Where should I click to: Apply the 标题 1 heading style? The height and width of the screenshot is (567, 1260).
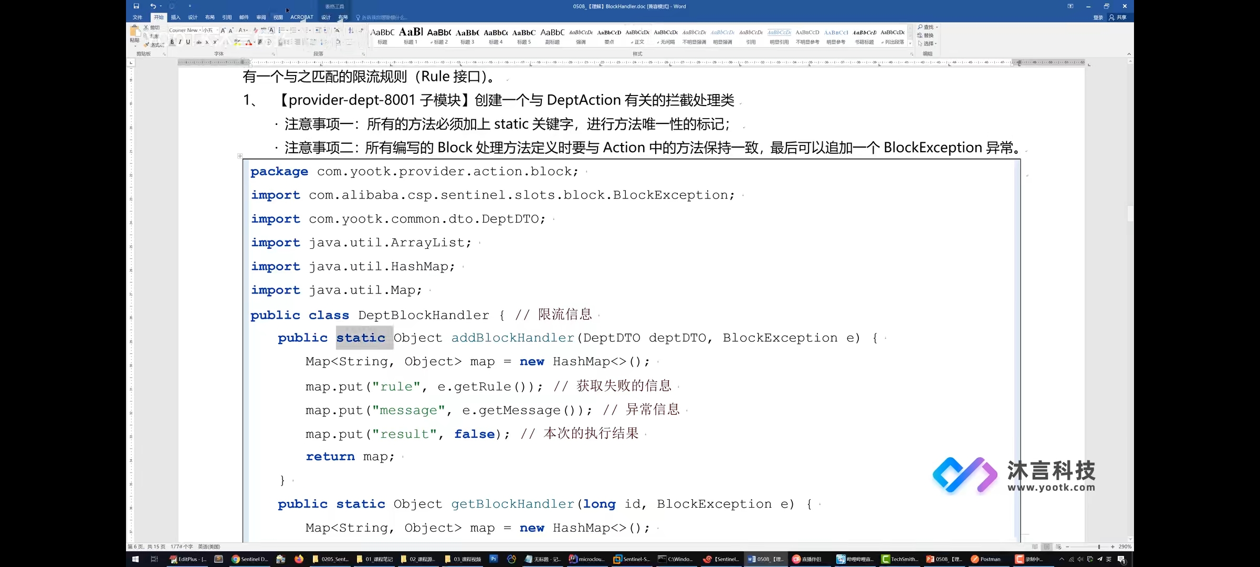pyautogui.click(x=411, y=36)
